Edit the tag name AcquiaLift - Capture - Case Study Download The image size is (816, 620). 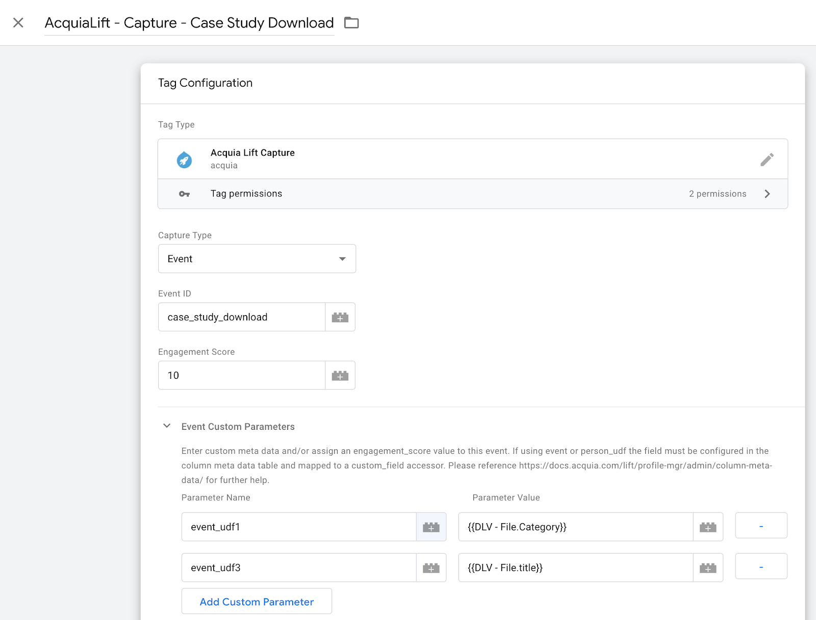[189, 23]
